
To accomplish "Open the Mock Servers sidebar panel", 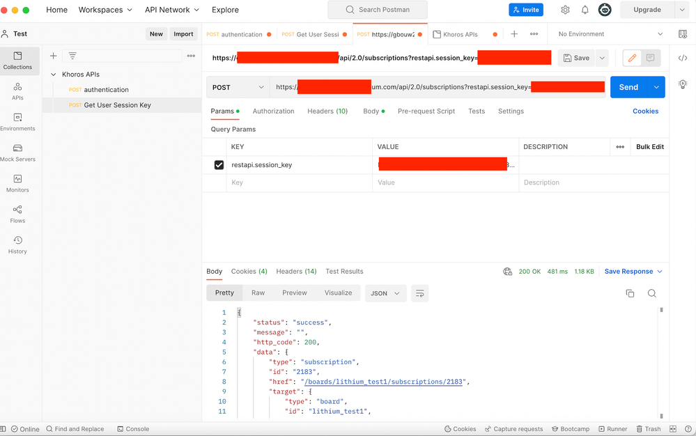I will (x=17, y=153).
